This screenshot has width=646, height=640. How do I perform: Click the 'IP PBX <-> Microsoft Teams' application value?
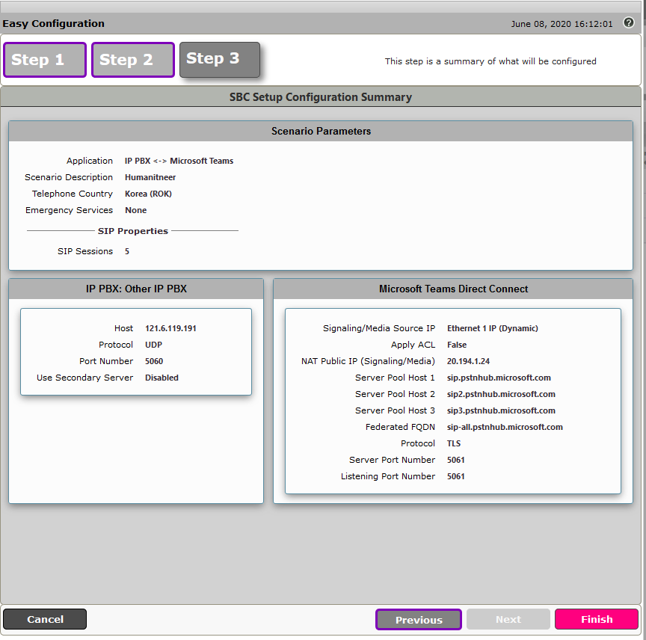pos(179,161)
